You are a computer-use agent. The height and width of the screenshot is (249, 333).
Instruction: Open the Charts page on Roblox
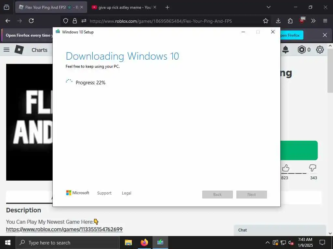click(x=39, y=50)
